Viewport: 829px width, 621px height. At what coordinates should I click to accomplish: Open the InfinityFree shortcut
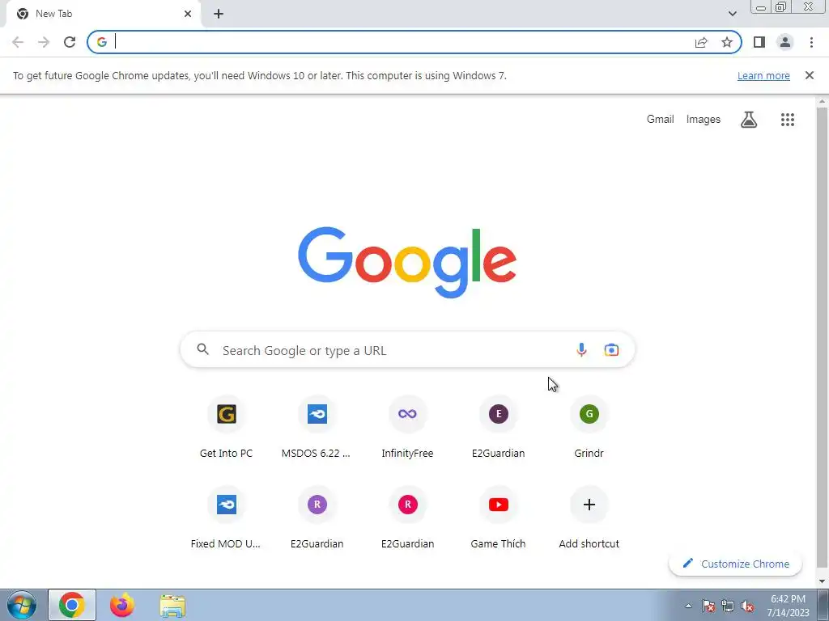pos(408,429)
